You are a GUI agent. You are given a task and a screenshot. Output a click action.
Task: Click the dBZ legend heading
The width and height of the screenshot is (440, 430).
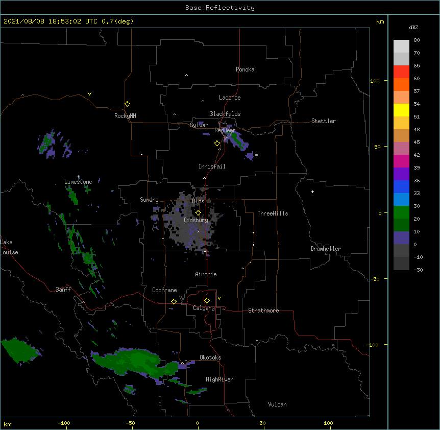[x=413, y=27]
